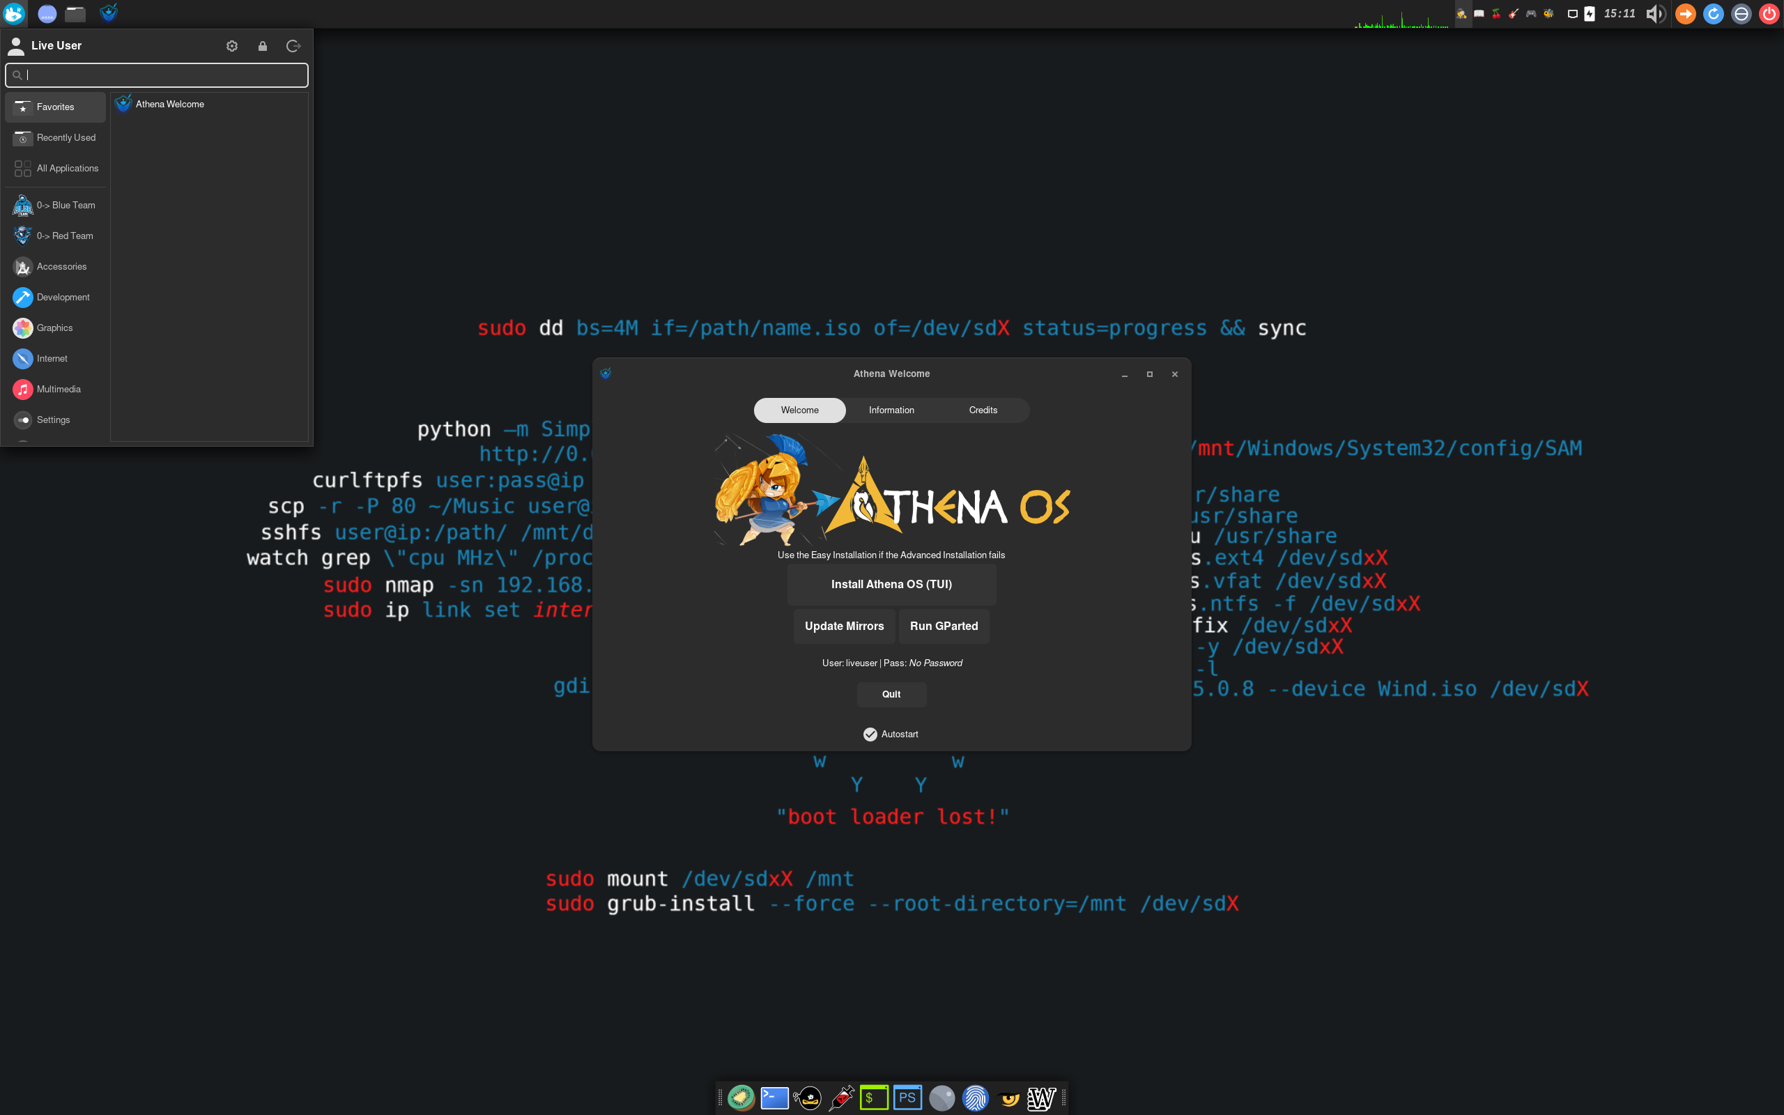Click the orange arrow logout button
Screen dimensions: 1784x1115
(x=1685, y=14)
